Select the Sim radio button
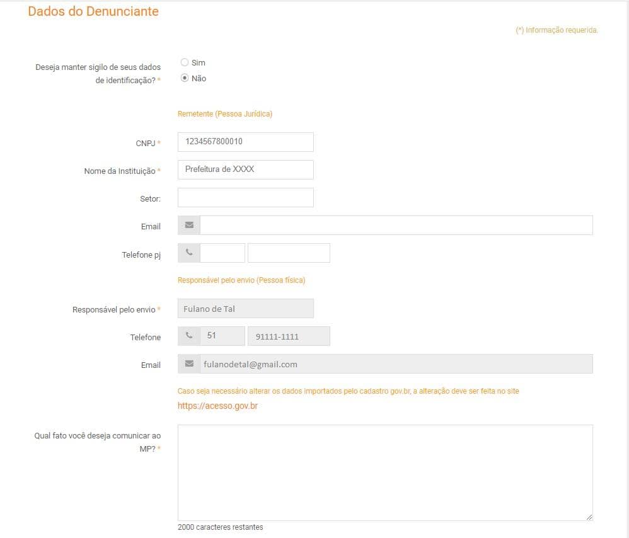 (x=185, y=62)
